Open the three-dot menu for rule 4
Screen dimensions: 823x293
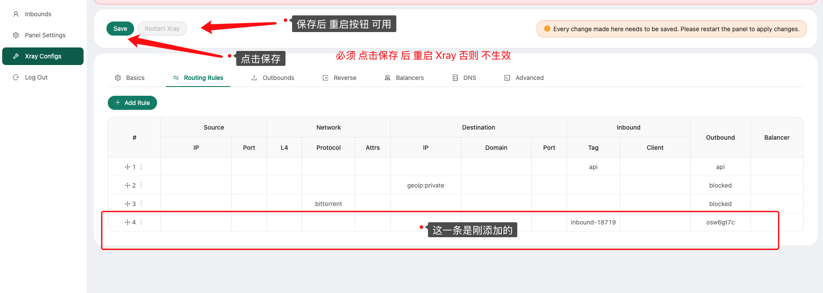tap(141, 222)
